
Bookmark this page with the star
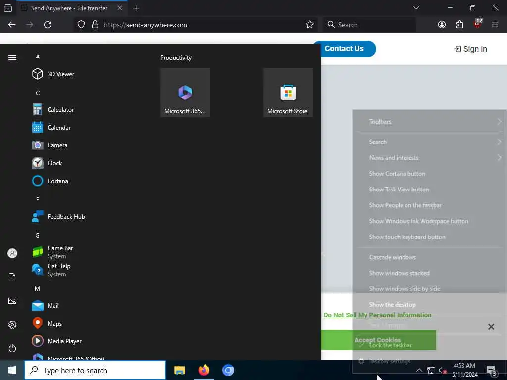click(310, 25)
